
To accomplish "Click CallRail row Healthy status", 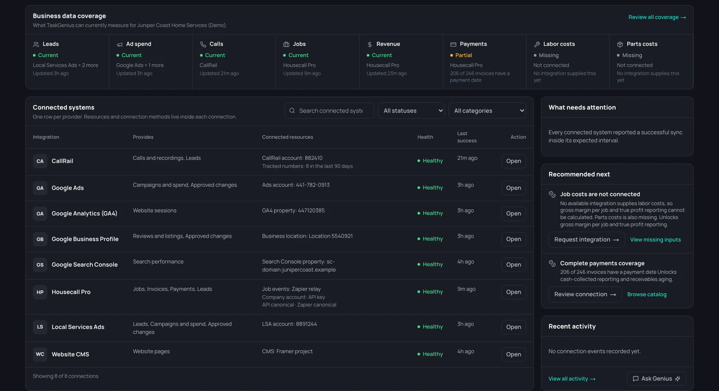I will [430, 161].
